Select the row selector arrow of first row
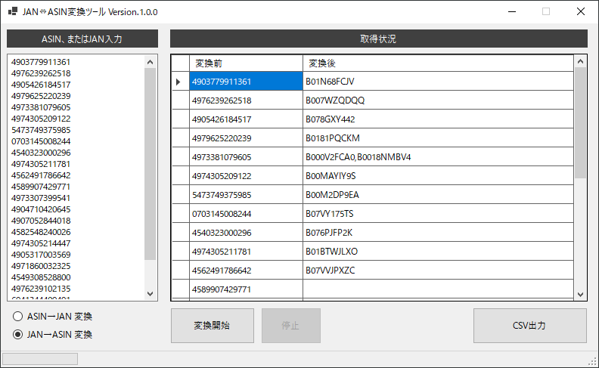This screenshot has width=599, height=368. click(179, 82)
